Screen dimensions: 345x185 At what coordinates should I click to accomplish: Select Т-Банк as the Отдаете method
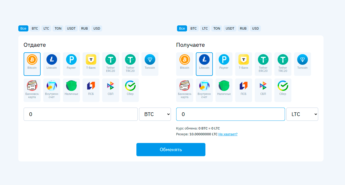(x=91, y=64)
